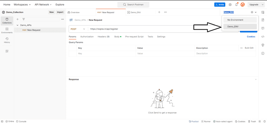Open the Environments sidebar panel
This screenshot has width=267, height=123.
pos(7,31)
